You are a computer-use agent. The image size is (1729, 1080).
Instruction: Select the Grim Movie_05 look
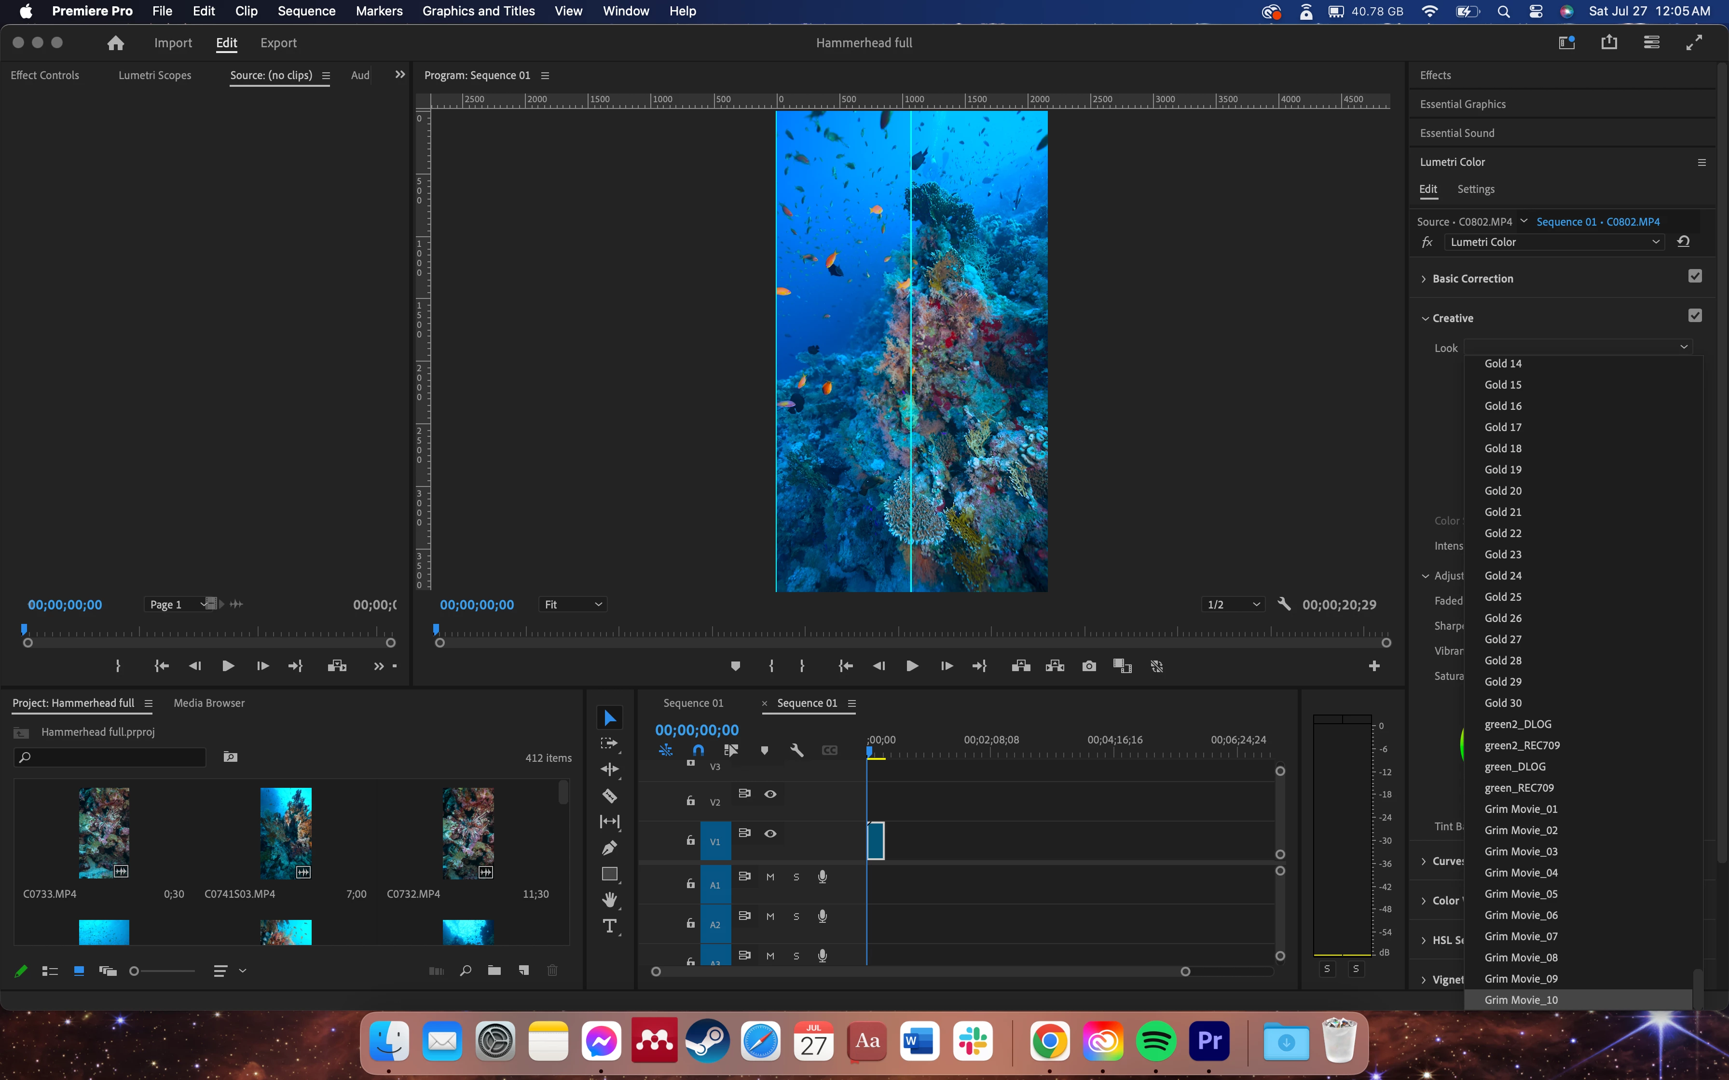[x=1521, y=893]
